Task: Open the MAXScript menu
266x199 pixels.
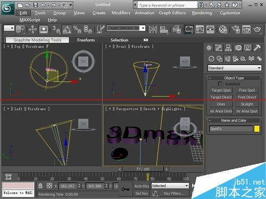Action: pyautogui.click(x=30, y=20)
